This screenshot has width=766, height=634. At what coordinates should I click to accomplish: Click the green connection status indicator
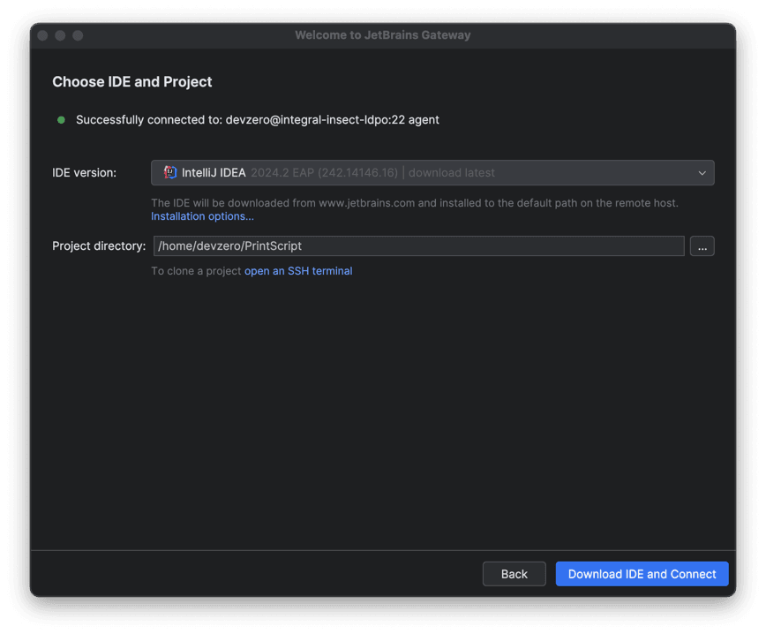(61, 120)
